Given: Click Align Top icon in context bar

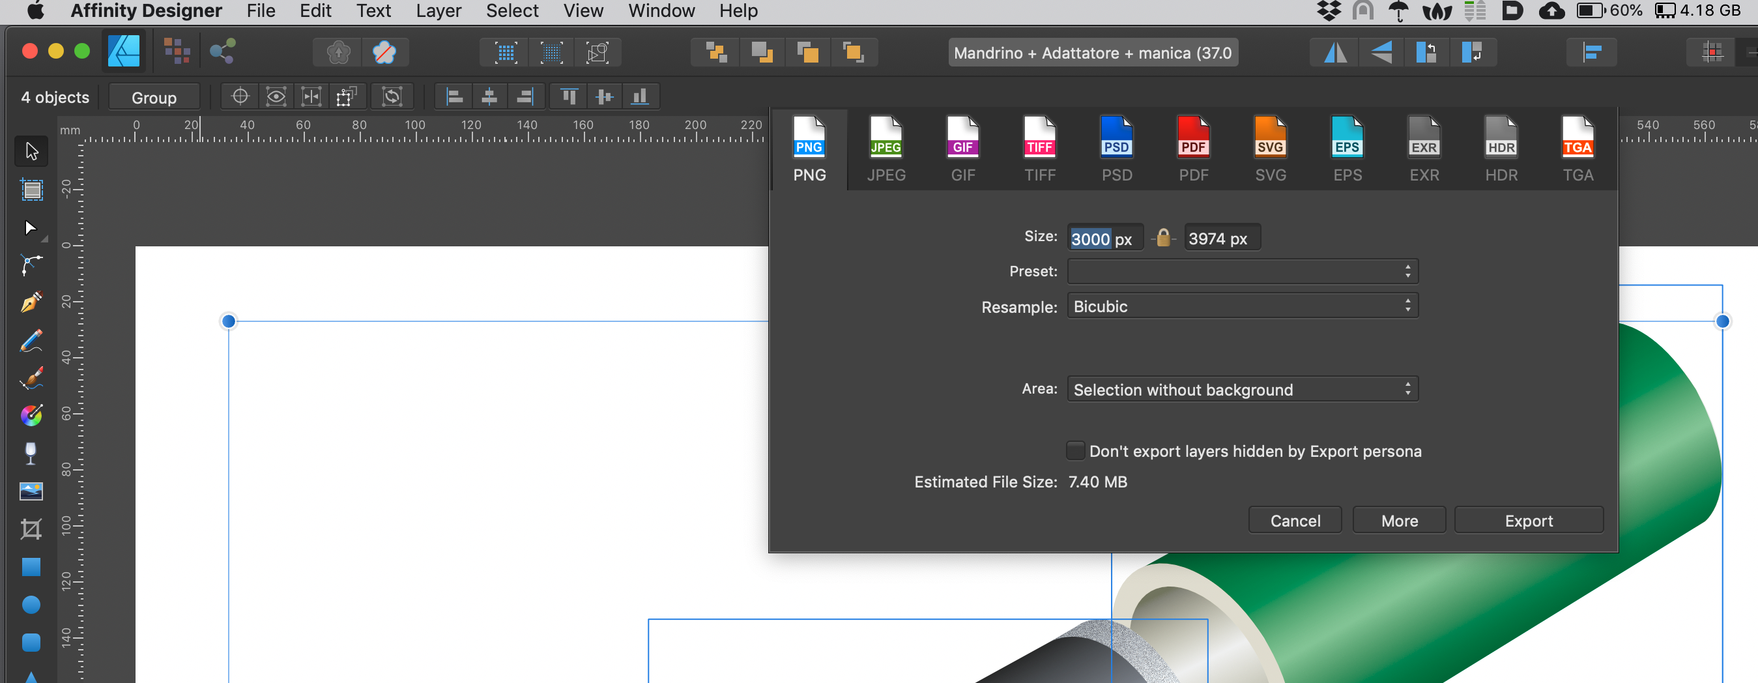Looking at the screenshot, I should 569,97.
